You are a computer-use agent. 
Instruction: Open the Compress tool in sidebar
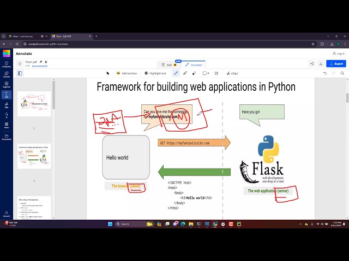coord(7,64)
